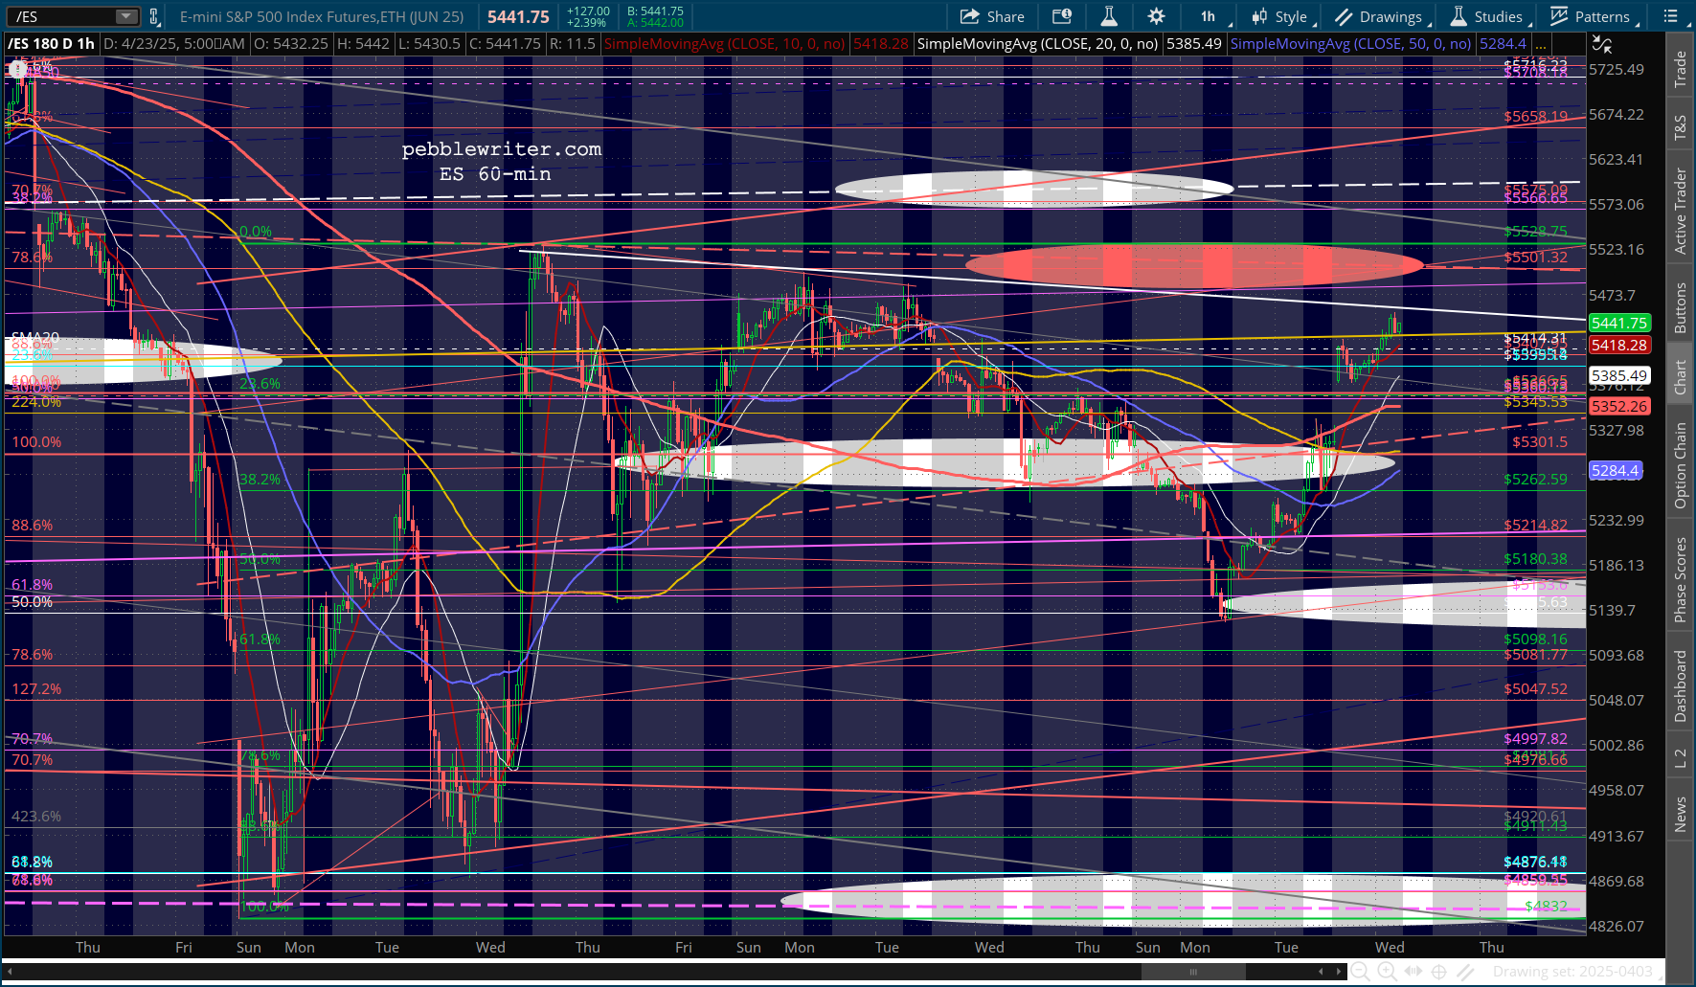The image size is (1696, 987).
Task: Open the Active Trader sidebar tab
Action: (x=1680, y=211)
